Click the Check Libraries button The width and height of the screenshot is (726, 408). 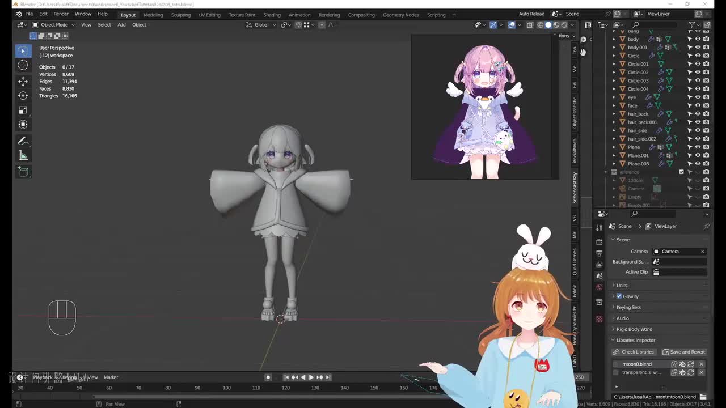tap(634, 352)
